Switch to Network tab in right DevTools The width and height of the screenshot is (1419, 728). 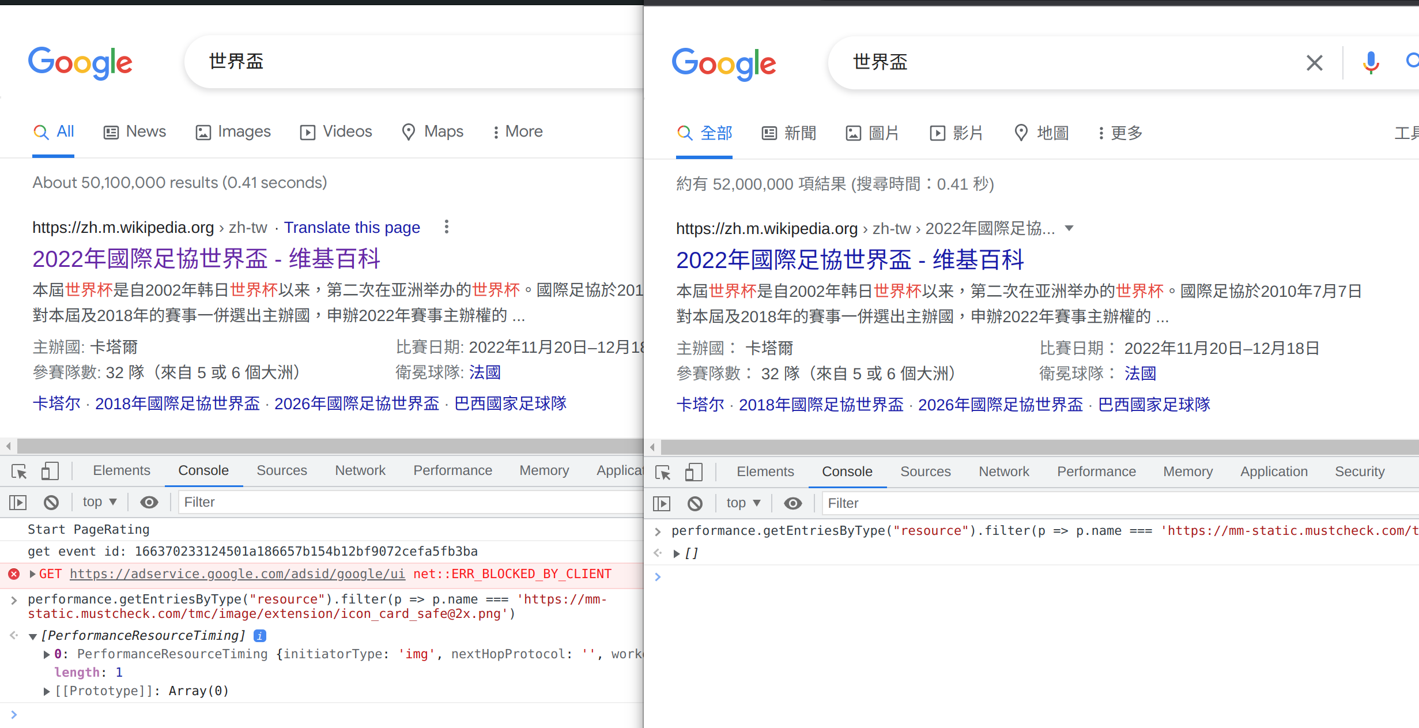[1003, 471]
